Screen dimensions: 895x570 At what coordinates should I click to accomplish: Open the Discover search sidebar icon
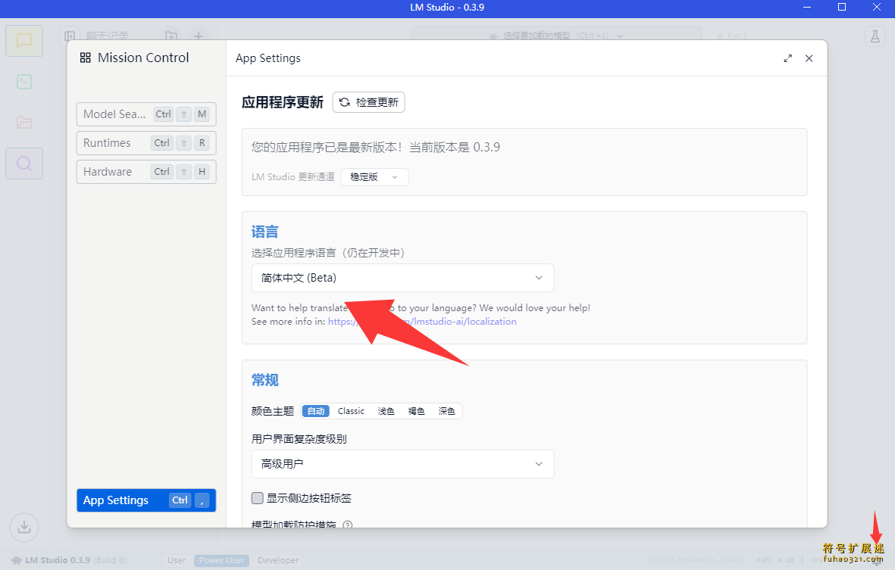point(24,164)
